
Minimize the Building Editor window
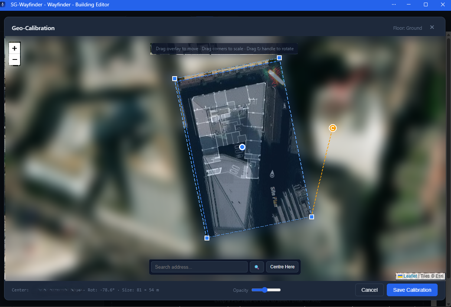click(409, 5)
